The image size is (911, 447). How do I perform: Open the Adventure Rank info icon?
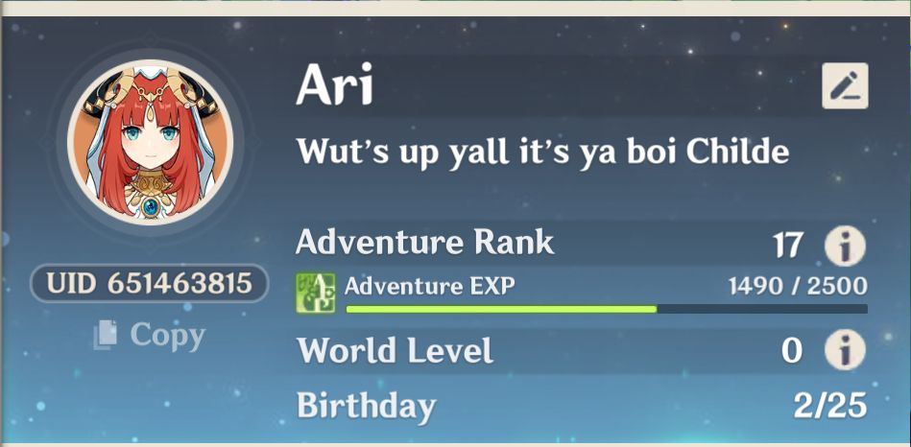(845, 247)
